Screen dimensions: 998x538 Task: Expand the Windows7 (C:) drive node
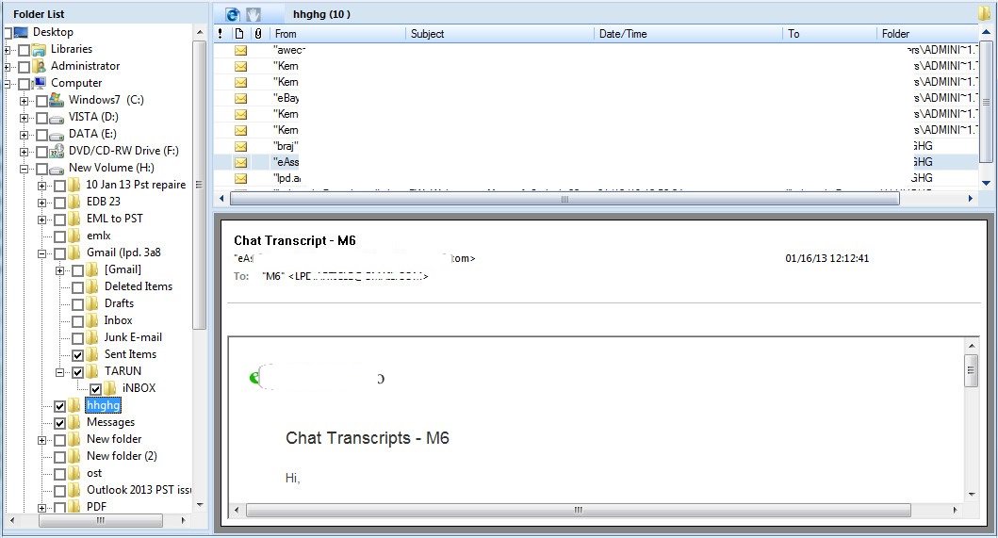point(25,101)
